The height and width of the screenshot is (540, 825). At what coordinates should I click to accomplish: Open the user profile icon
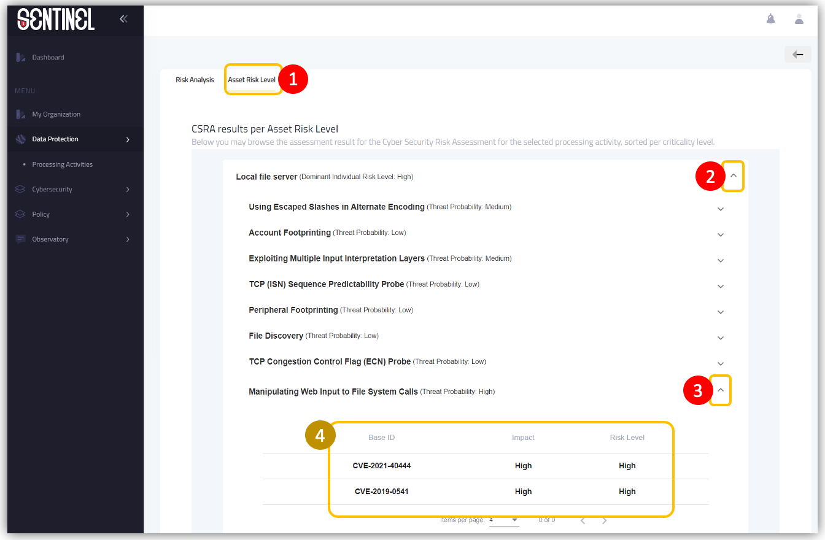[x=799, y=19]
